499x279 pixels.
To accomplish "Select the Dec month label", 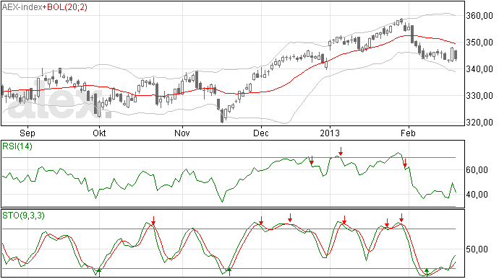I will [261, 133].
